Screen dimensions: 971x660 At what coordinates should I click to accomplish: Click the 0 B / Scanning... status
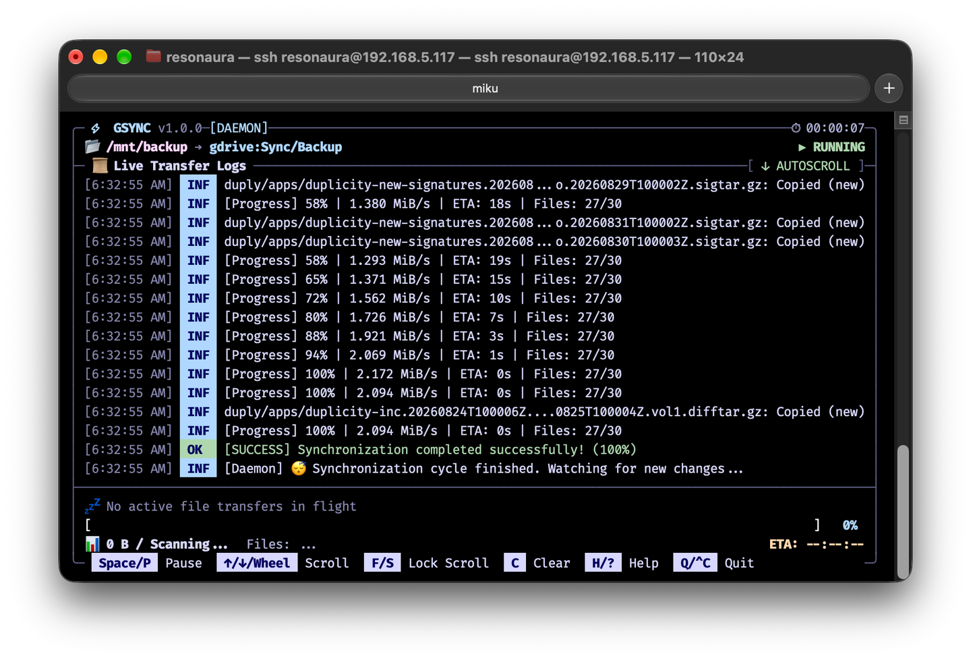point(167,543)
